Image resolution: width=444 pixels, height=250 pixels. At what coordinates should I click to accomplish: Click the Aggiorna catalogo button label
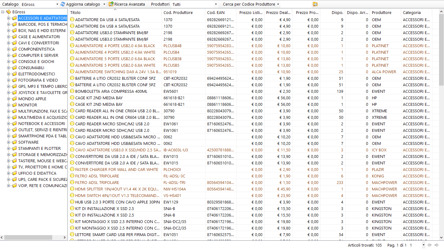pos(83,4)
